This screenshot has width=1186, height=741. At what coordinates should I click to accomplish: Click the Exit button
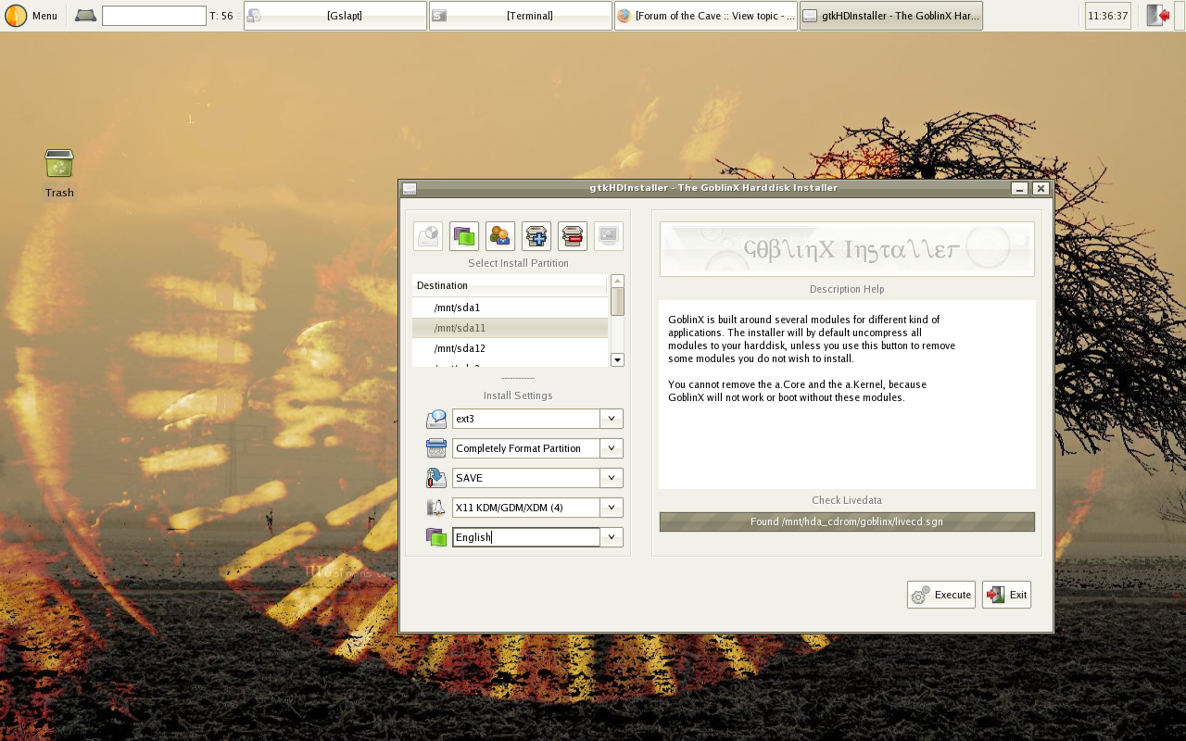click(x=1006, y=595)
